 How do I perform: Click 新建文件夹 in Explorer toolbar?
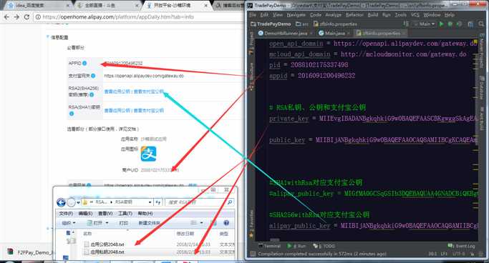(x=150, y=223)
